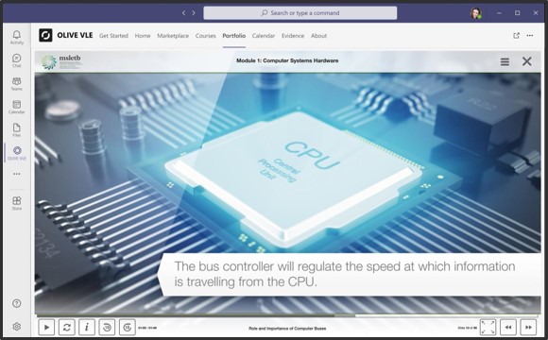
Task: Go to the next slide
Action: [x=528, y=328]
